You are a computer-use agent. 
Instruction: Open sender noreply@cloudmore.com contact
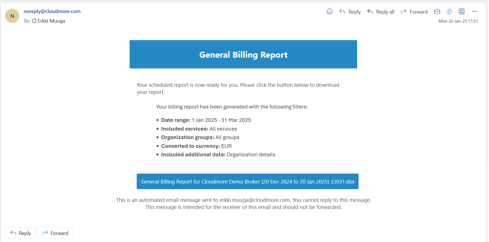(52, 11)
